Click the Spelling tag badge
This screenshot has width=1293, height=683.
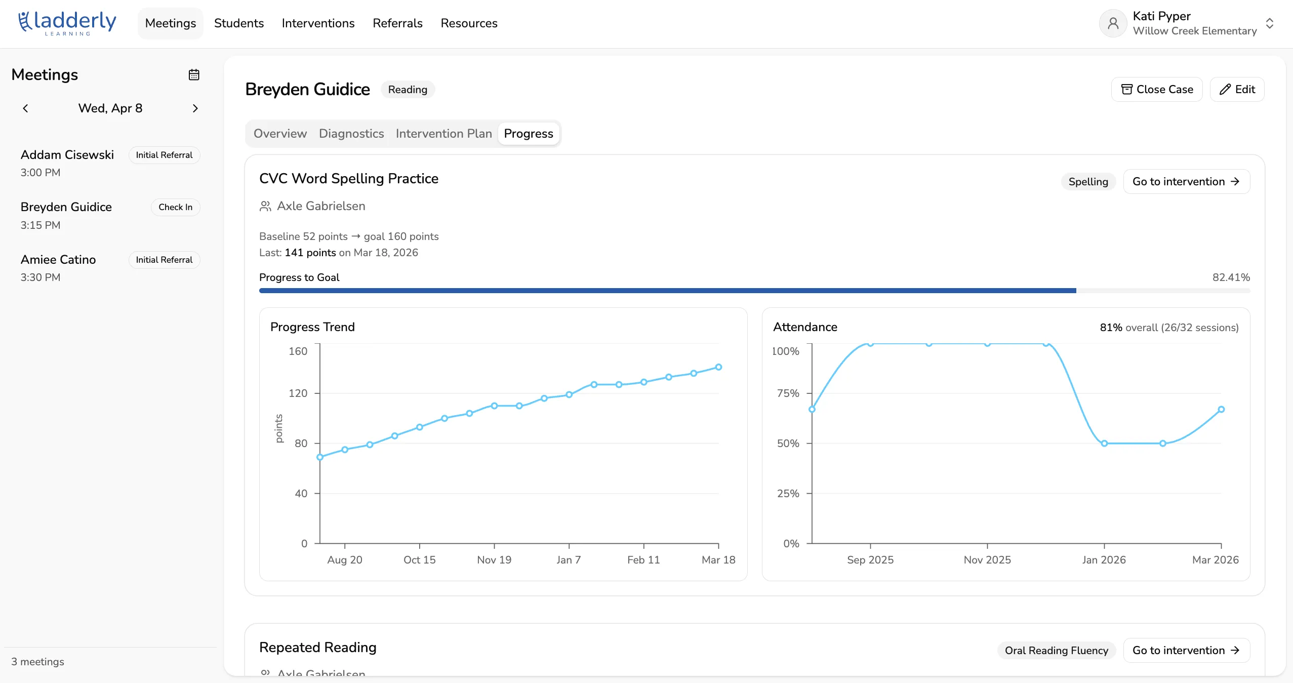[1088, 182]
